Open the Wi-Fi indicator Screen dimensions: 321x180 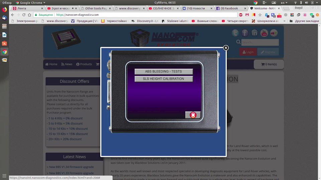[295, 3]
